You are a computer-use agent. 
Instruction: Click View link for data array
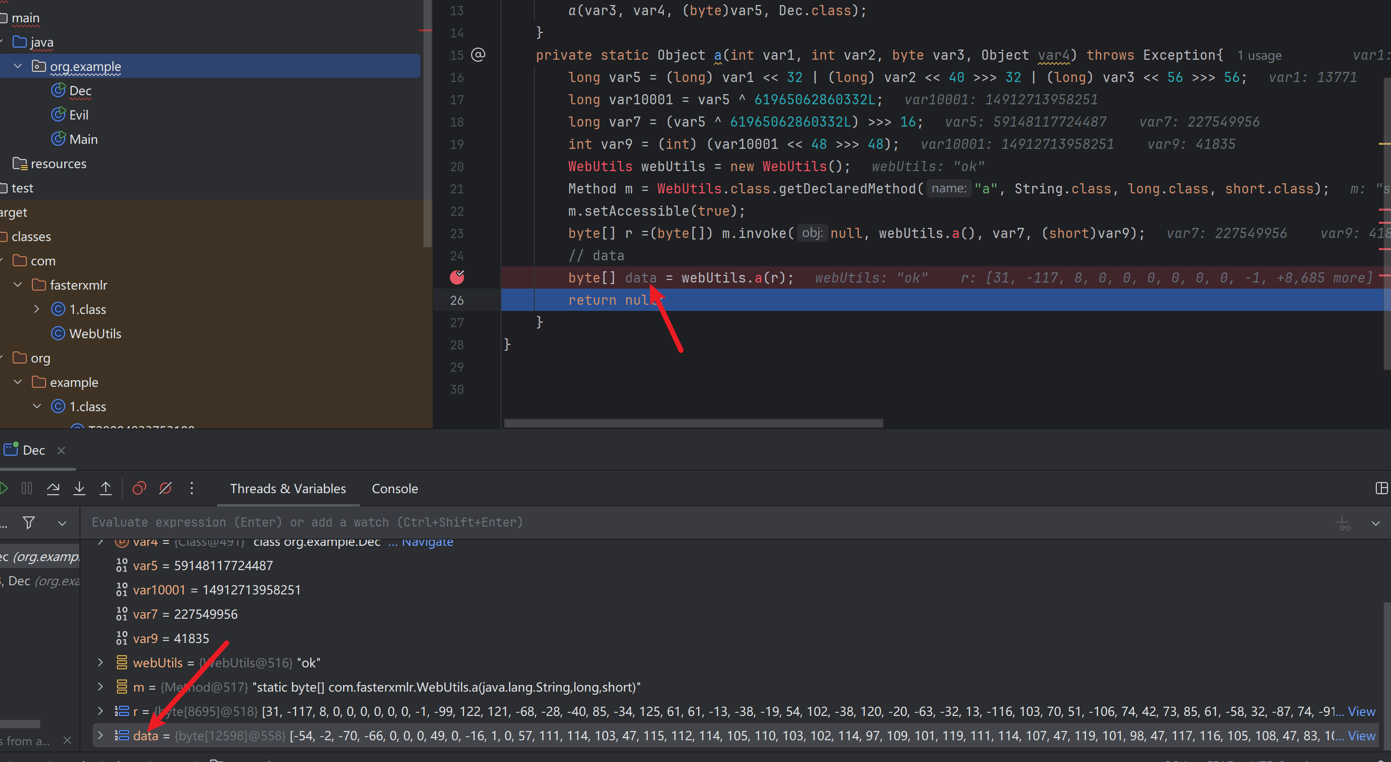(x=1361, y=736)
